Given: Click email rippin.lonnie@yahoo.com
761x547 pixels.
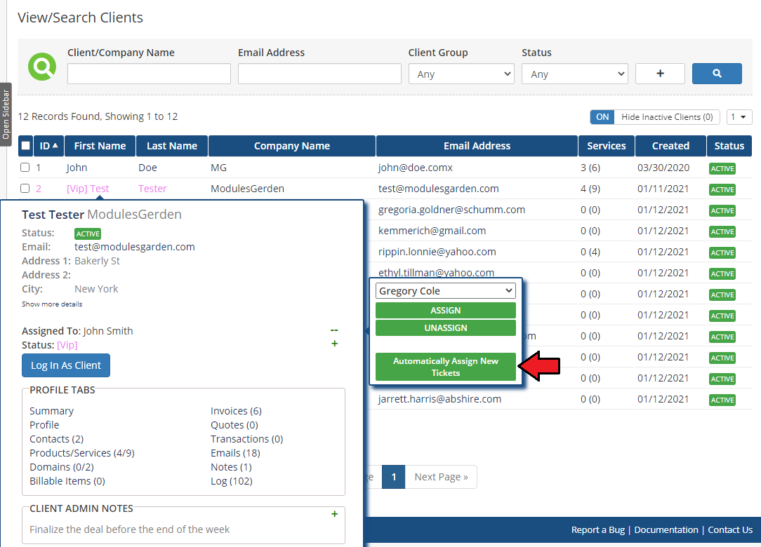Looking at the screenshot, I should click(x=437, y=252).
